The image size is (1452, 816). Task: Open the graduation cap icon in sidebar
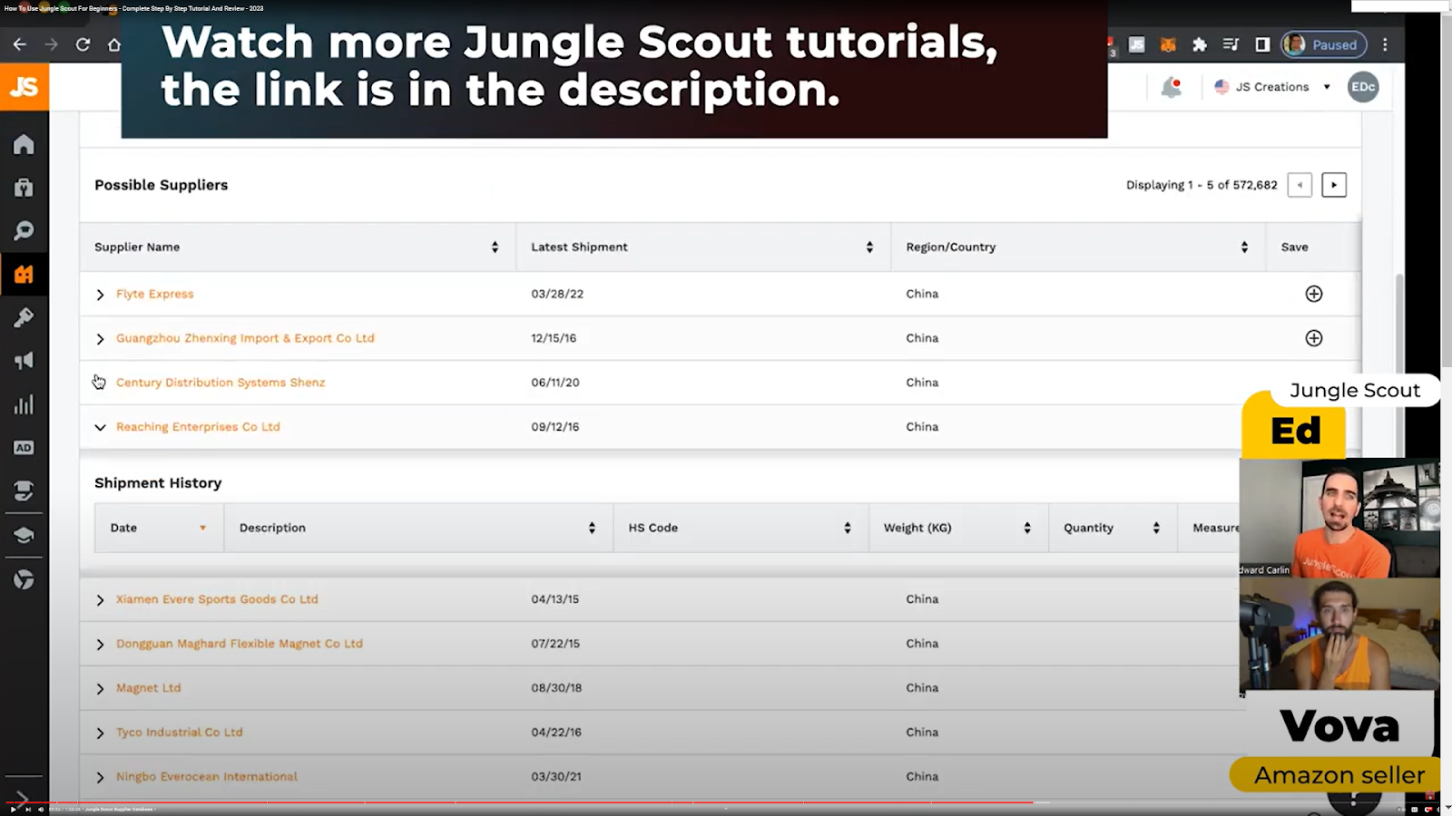(24, 535)
